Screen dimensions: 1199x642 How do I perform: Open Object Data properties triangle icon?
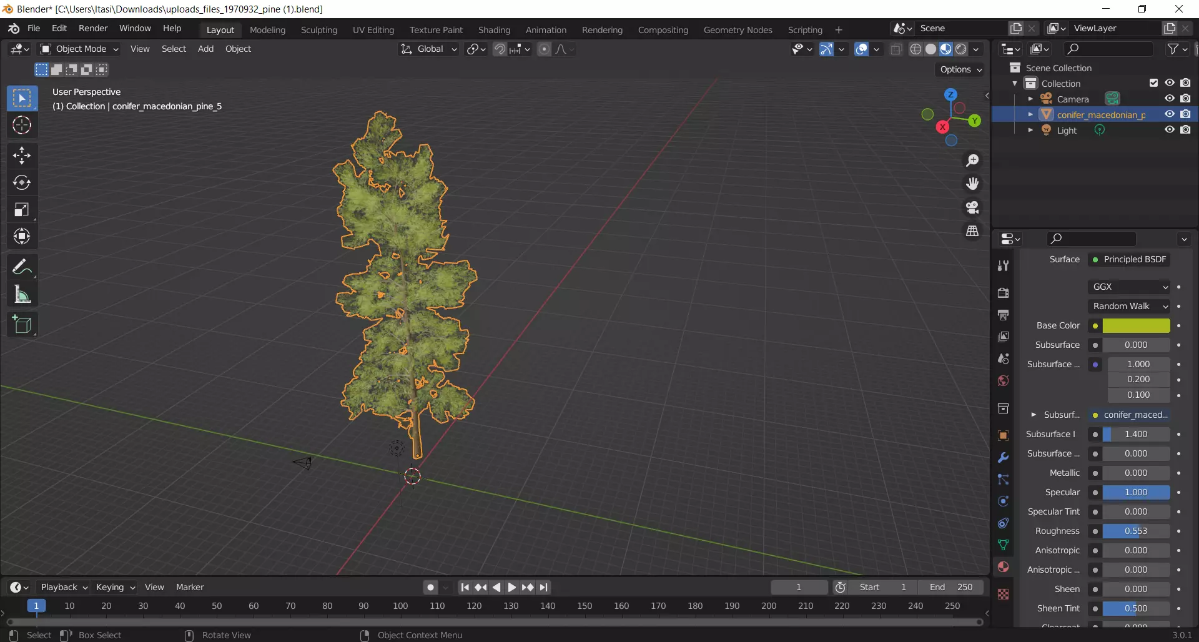1004,545
